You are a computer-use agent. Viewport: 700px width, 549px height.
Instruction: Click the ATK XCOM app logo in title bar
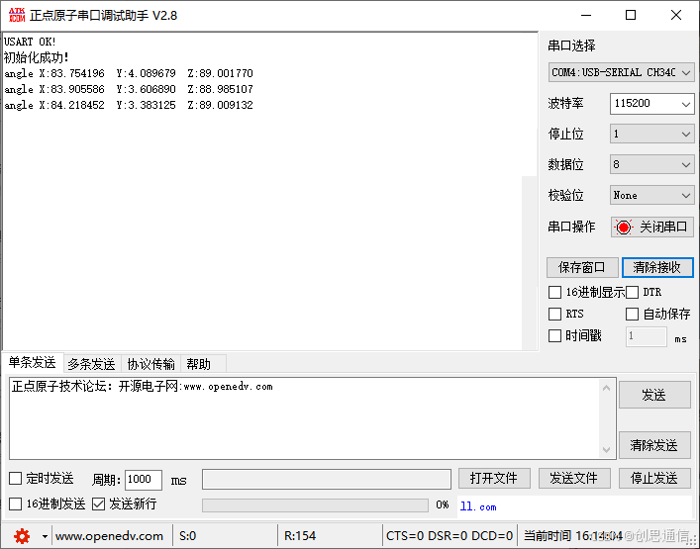tap(17, 15)
